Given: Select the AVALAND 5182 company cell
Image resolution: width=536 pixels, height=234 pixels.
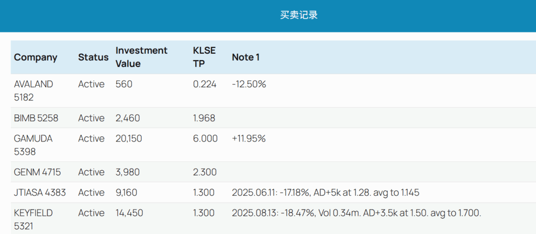Looking at the screenshot, I should tap(33, 90).
